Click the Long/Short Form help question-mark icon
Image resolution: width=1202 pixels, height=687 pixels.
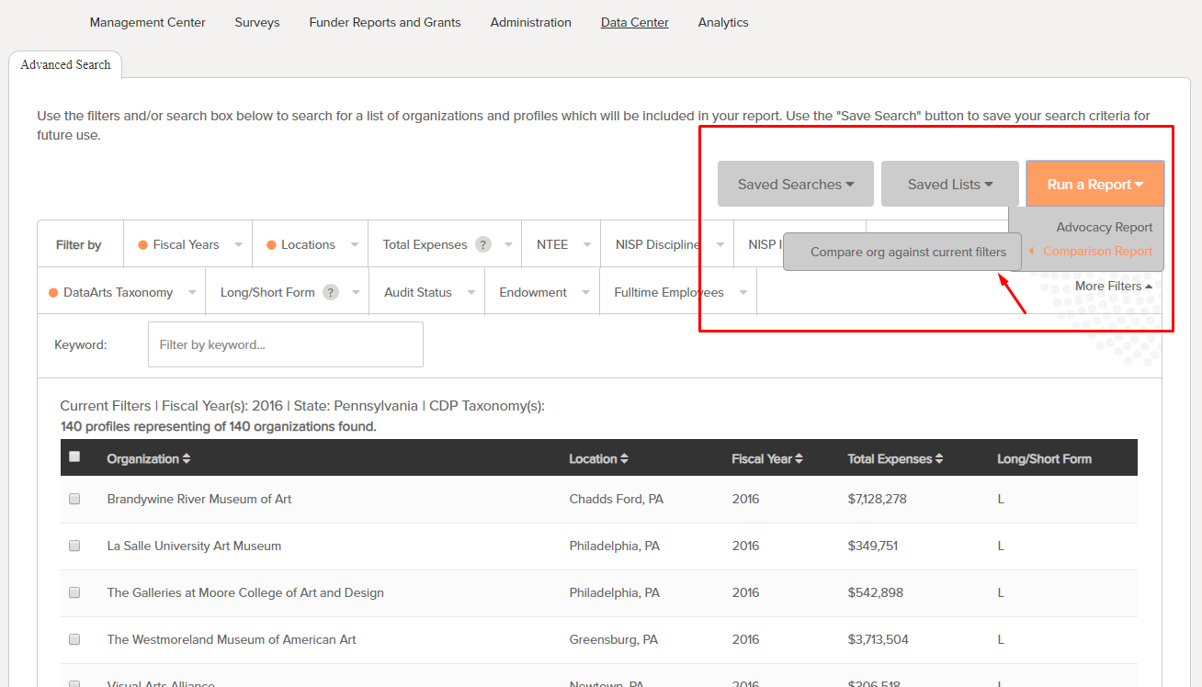[x=331, y=293]
